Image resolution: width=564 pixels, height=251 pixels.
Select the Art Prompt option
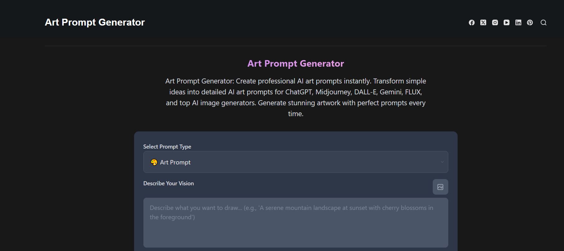pyautogui.click(x=175, y=162)
